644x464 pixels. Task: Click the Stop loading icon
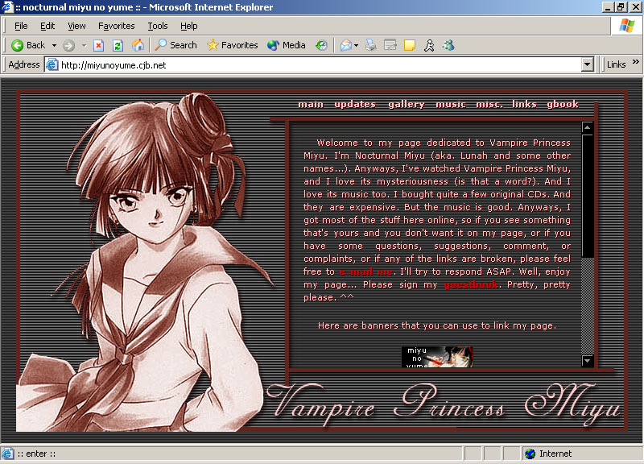[99, 45]
